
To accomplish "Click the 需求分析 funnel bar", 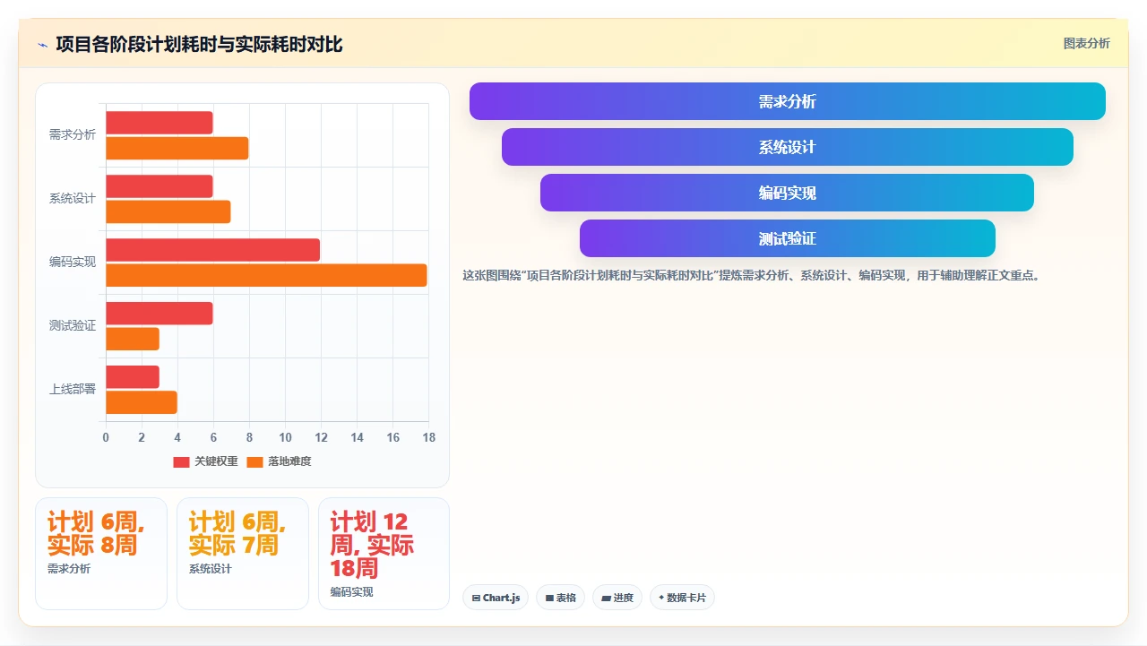I will pyautogui.click(x=788, y=101).
